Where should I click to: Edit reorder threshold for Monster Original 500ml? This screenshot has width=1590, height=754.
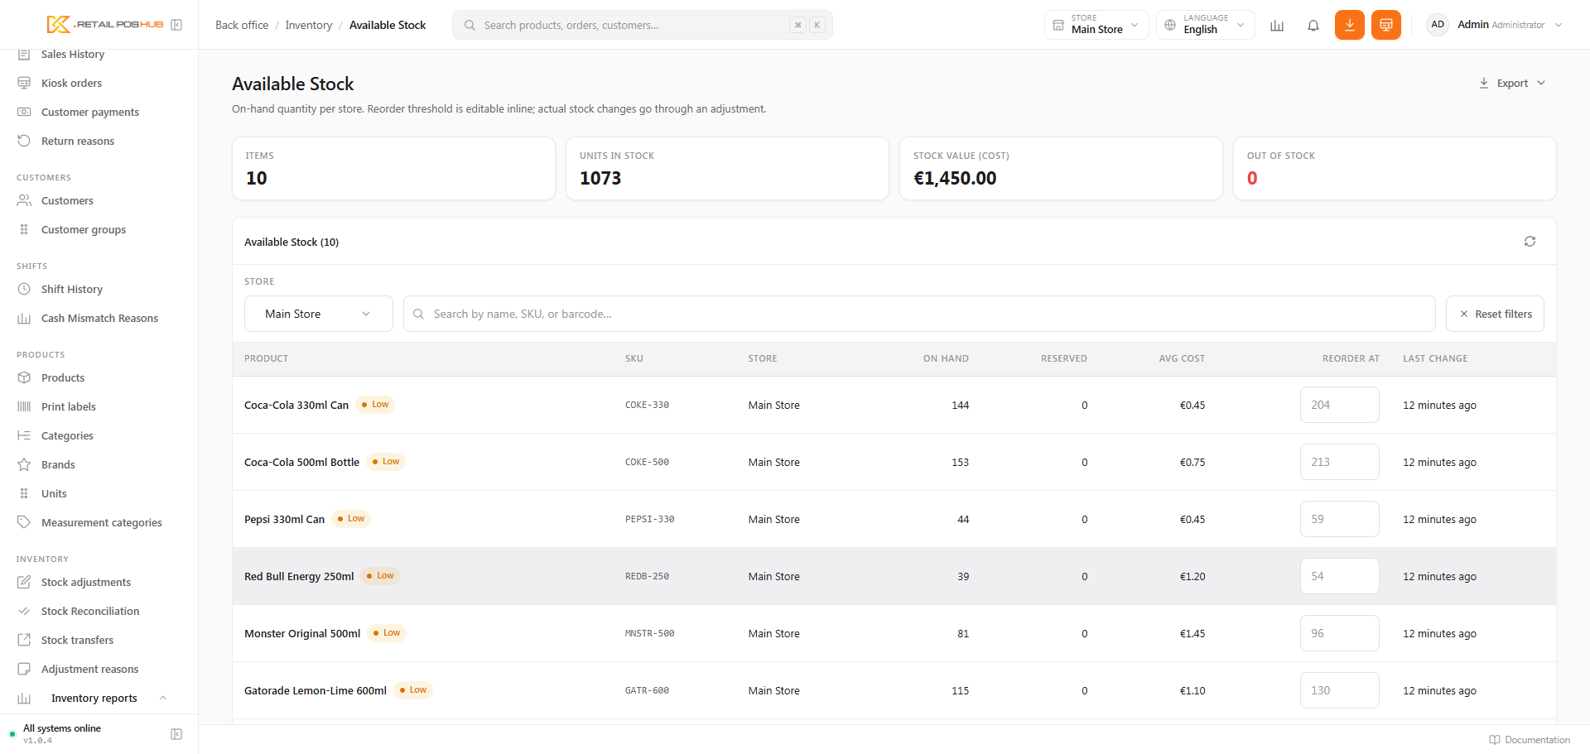(1339, 634)
